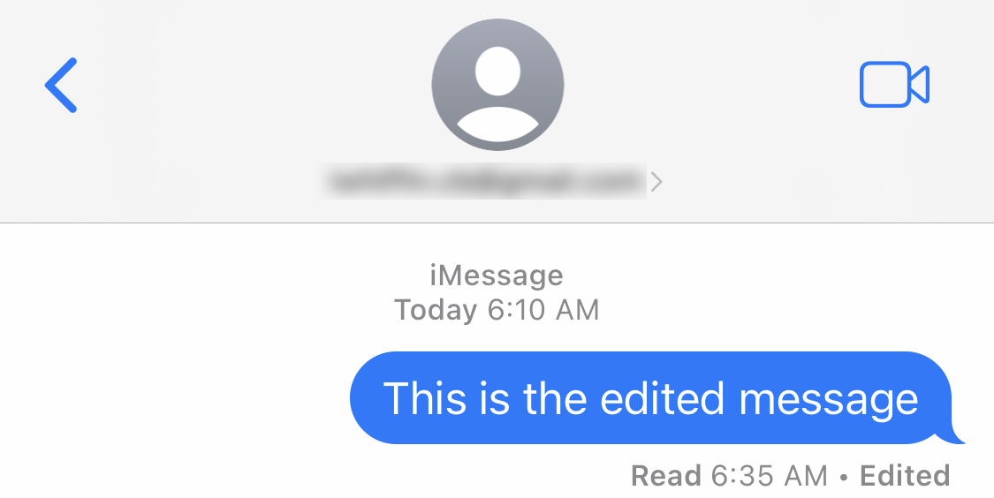Viewport: 994px width, 498px height.
Task: Click the "Edited" label to view history
Action: click(905, 476)
